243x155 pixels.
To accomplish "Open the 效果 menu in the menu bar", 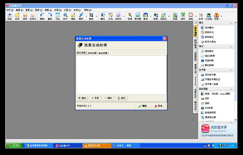I will (x=58, y=10).
